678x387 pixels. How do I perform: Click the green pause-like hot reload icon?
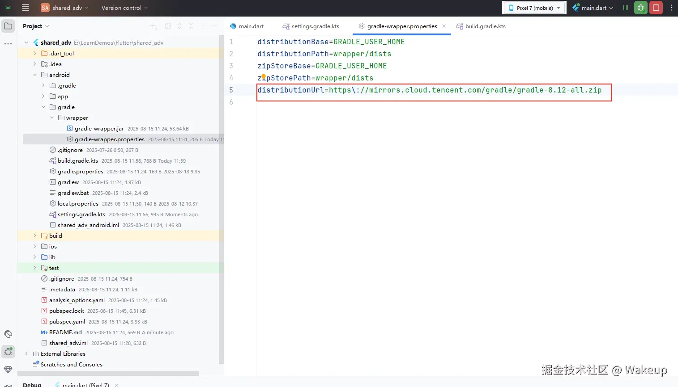click(x=626, y=8)
